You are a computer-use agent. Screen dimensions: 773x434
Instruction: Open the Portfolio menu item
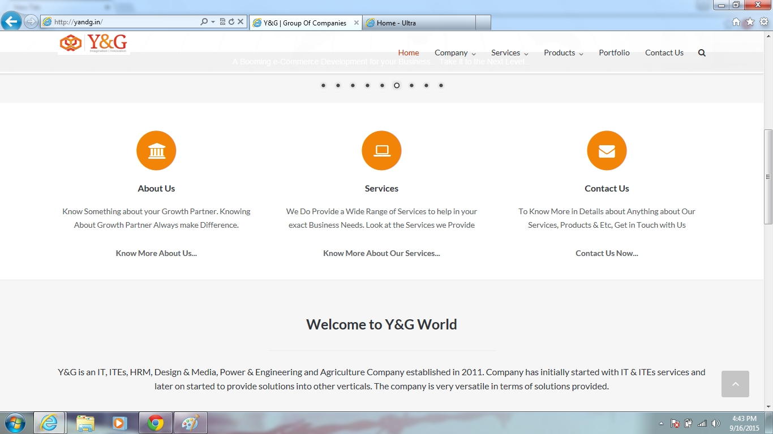pos(614,53)
